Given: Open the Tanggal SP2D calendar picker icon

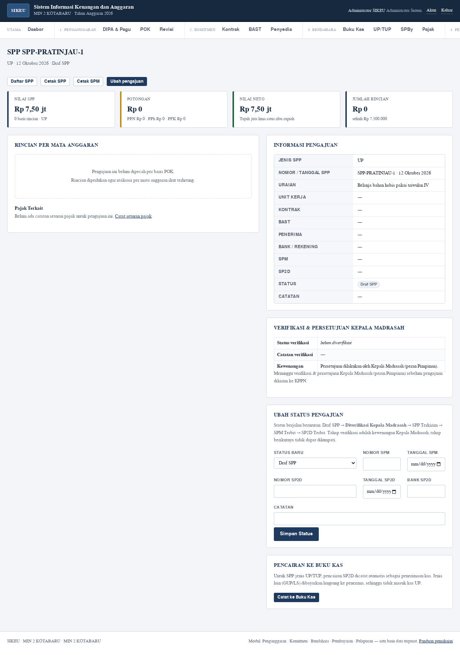Looking at the screenshot, I should pyautogui.click(x=394, y=491).
